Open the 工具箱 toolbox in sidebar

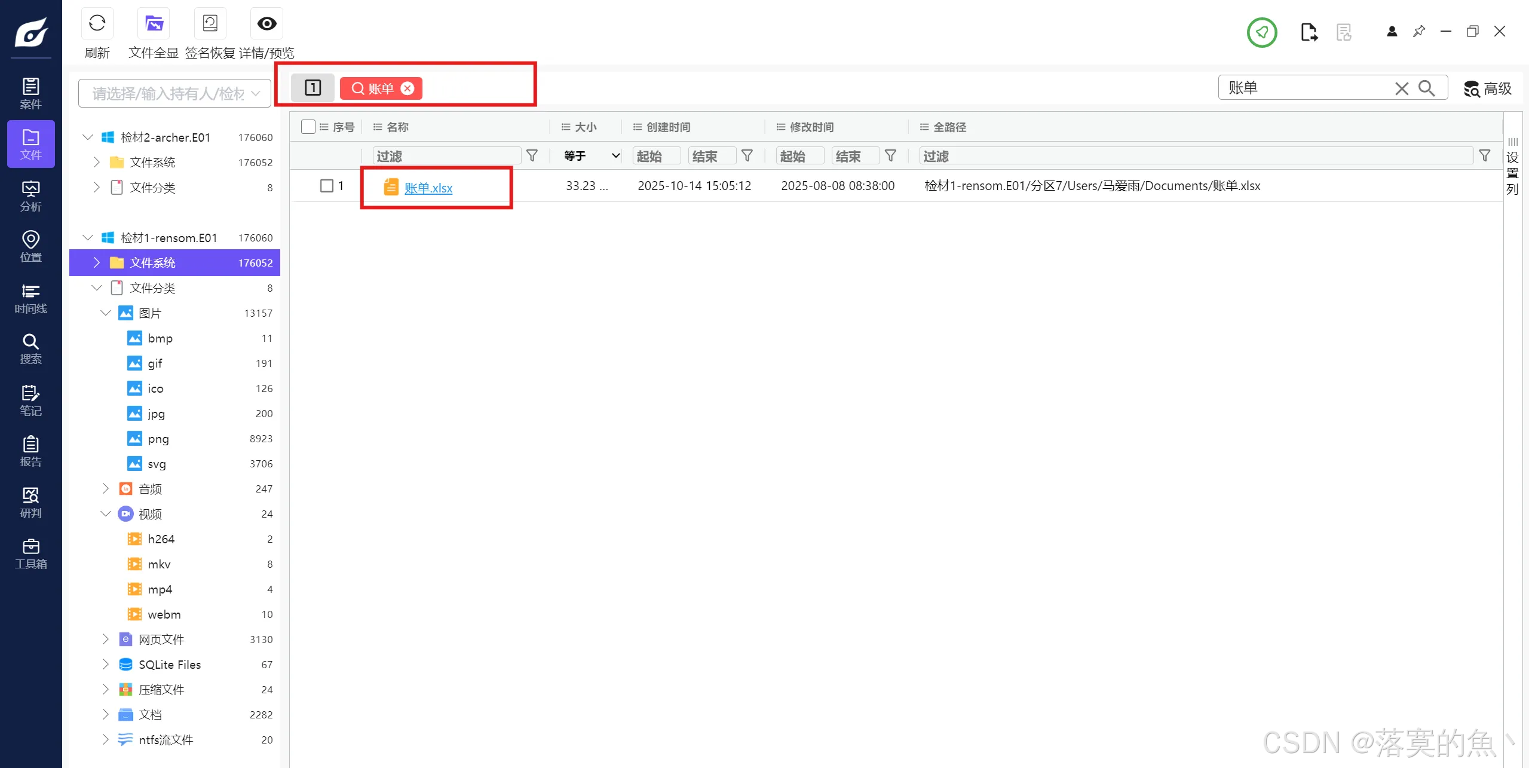pyautogui.click(x=30, y=554)
